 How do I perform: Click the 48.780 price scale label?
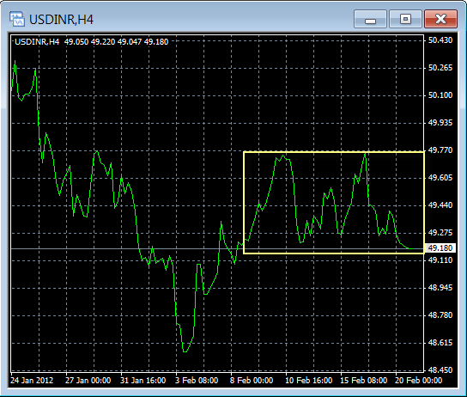440,315
